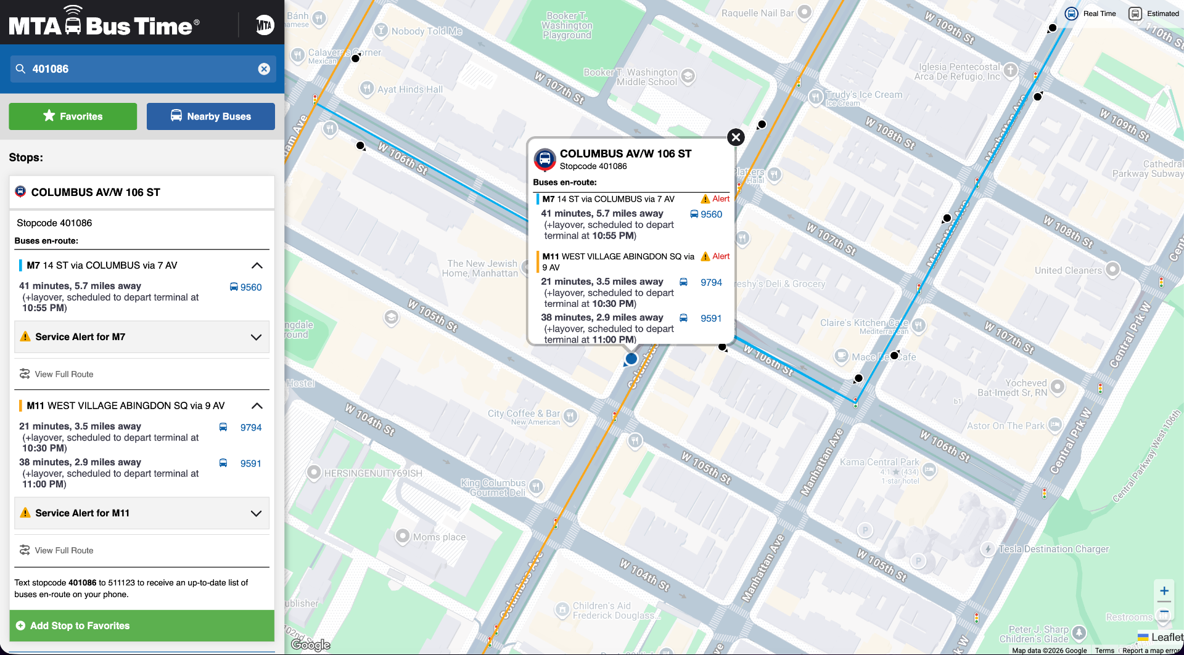Image resolution: width=1184 pixels, height=655 pixels.
Task: Collapse the M11 route section chevron
Action: point(257,406)
